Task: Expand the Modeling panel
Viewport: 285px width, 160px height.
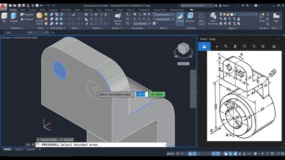Action: [17, 28]
